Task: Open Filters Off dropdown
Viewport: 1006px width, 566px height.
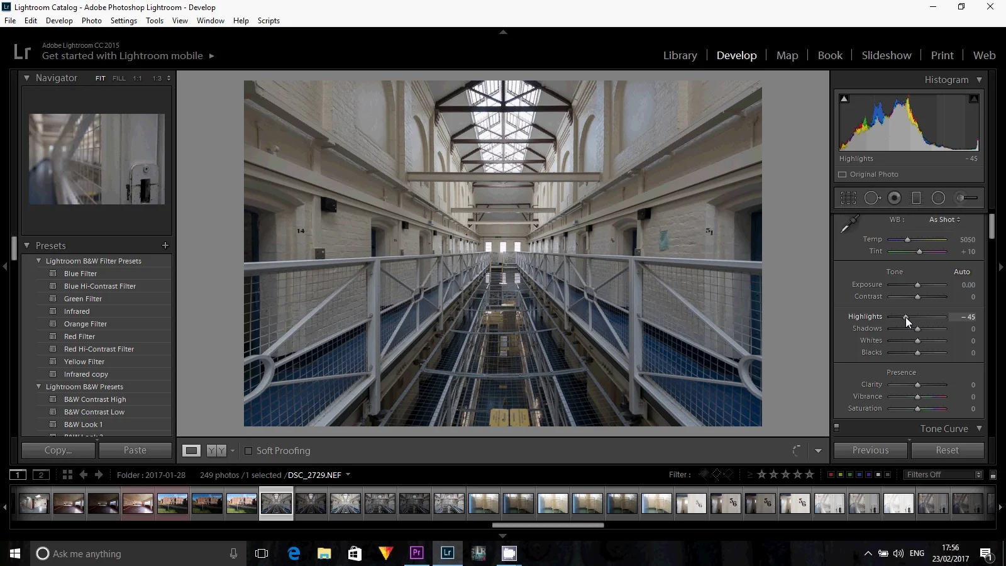Action: [943, 475]
